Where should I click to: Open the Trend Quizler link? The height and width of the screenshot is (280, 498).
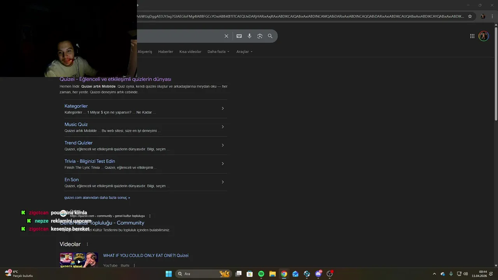pyautogui.click(x=79, y=143)
